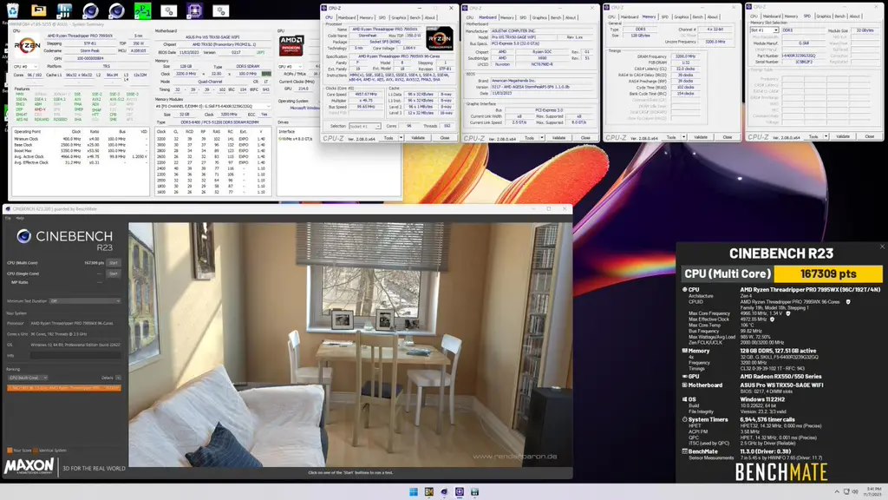Click the BenchMate icon in the taskbar
The image size is (888, 500).
[428, 491]
